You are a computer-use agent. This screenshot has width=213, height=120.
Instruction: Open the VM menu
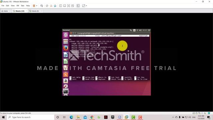coord(18,6)
